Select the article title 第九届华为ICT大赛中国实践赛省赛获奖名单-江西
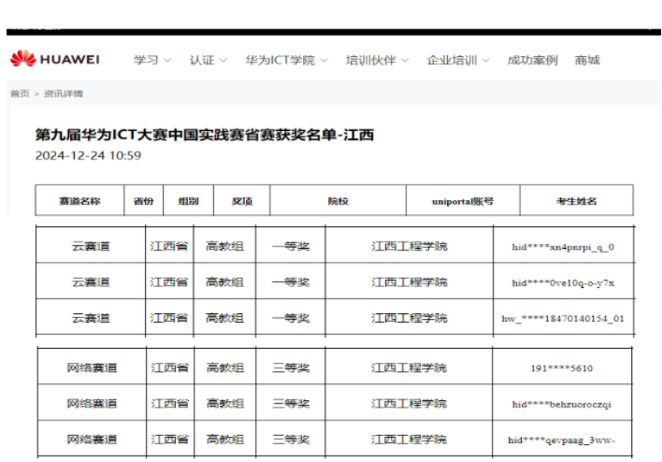 (x=204, y=135)
